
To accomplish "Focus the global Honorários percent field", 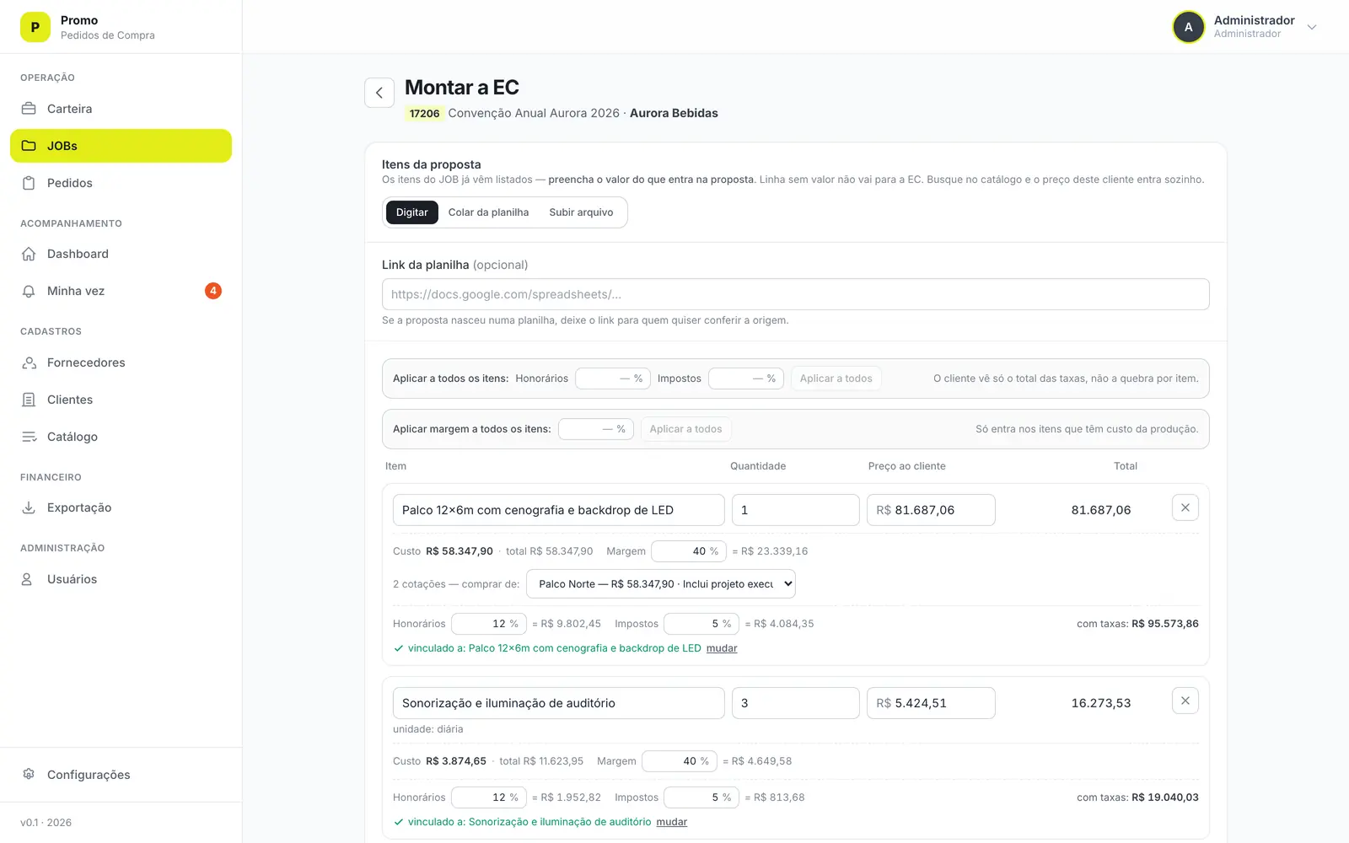I will (x=613, y=379).
